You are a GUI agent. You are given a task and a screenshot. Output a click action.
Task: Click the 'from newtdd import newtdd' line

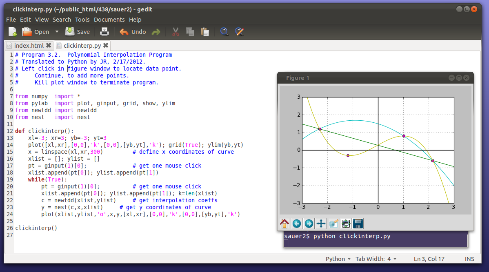(56, 110)
